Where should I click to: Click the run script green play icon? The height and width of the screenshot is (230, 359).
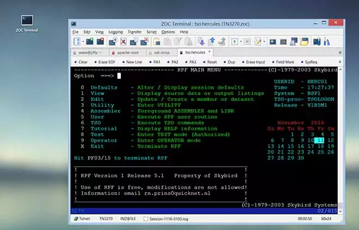tap(234, 42)
